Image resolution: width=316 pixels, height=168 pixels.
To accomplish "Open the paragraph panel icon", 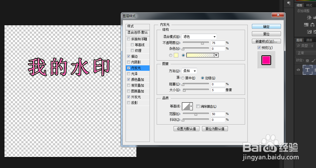I will coord(289,3).
